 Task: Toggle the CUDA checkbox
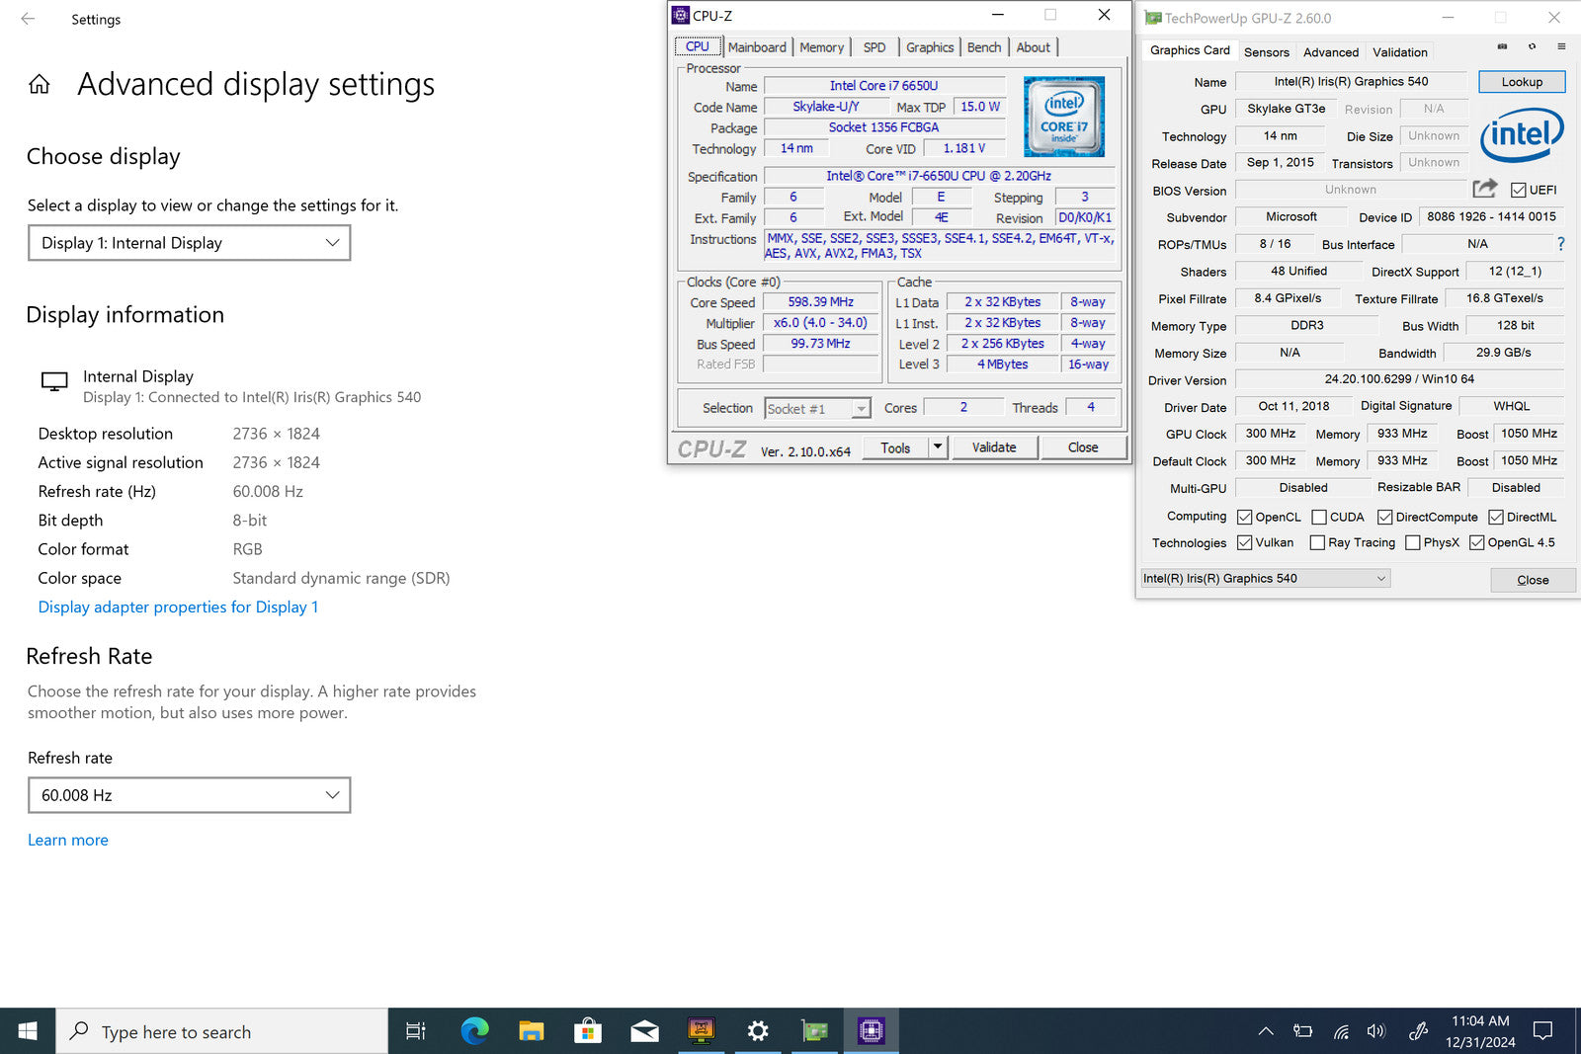(1319, 517)
